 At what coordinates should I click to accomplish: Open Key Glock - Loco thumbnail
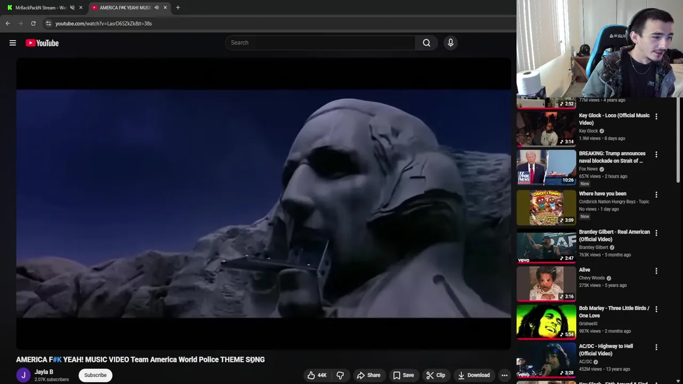(546, 129)
